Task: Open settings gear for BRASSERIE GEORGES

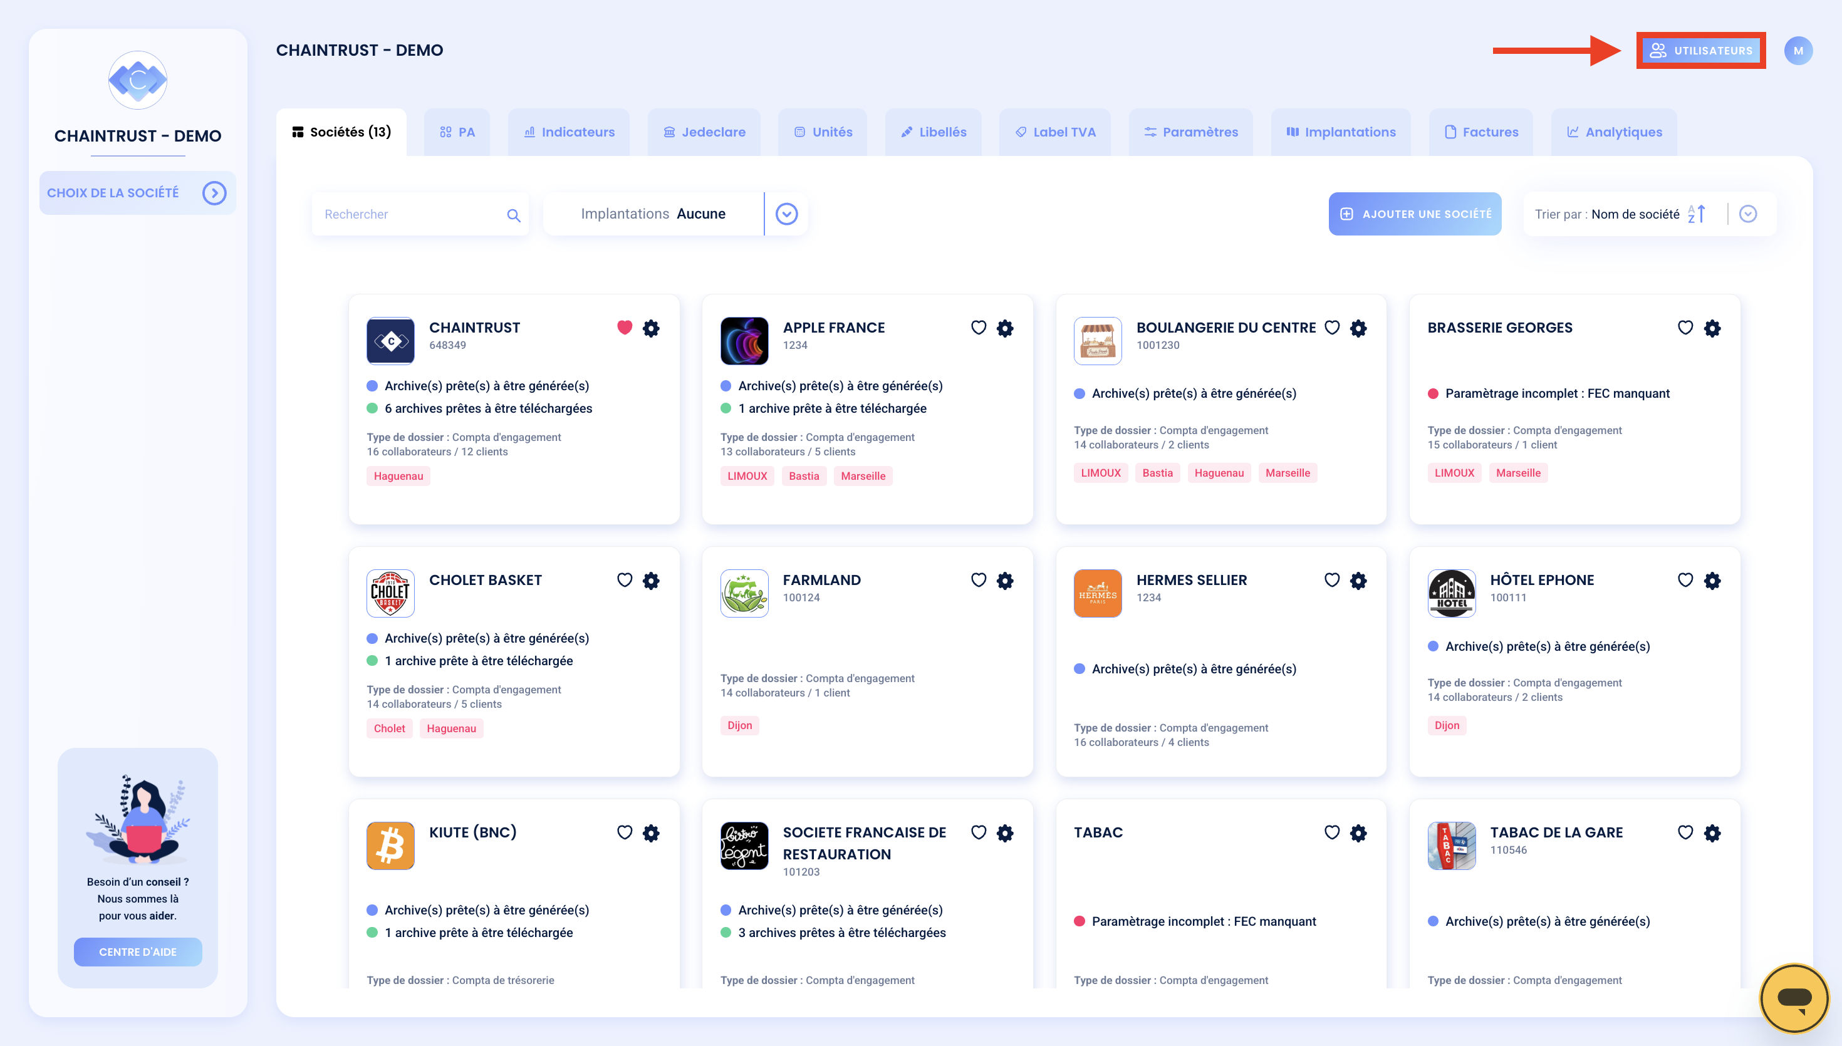Action: 1713,328
